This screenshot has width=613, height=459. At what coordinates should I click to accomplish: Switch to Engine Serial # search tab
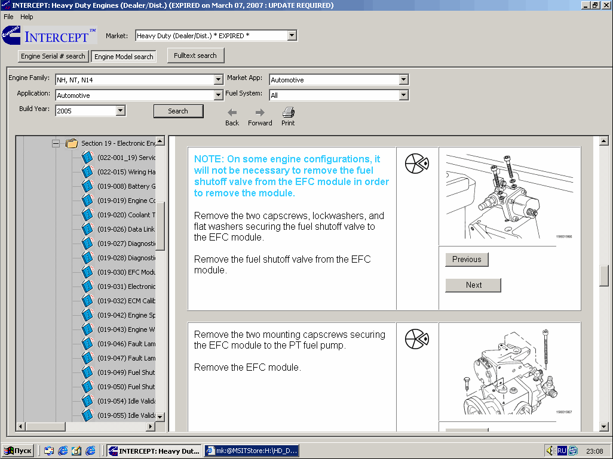click(x=53, y=57)
